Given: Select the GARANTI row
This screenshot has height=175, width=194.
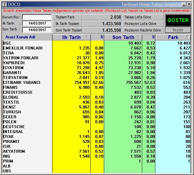Looking at the screenshot, I should pyautogui.click(x=96, y=73).
